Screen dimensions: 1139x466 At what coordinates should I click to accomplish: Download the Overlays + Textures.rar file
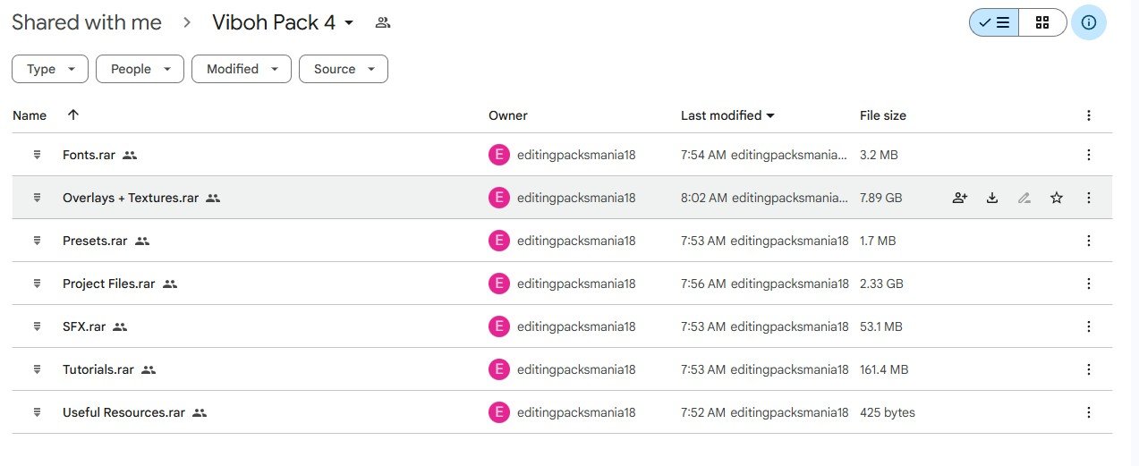tap(992, 198)
